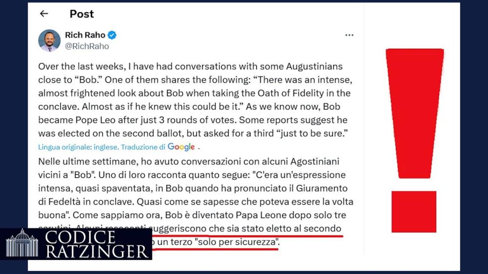
Task: Click the blue verified badge
Action: (112, 35)
